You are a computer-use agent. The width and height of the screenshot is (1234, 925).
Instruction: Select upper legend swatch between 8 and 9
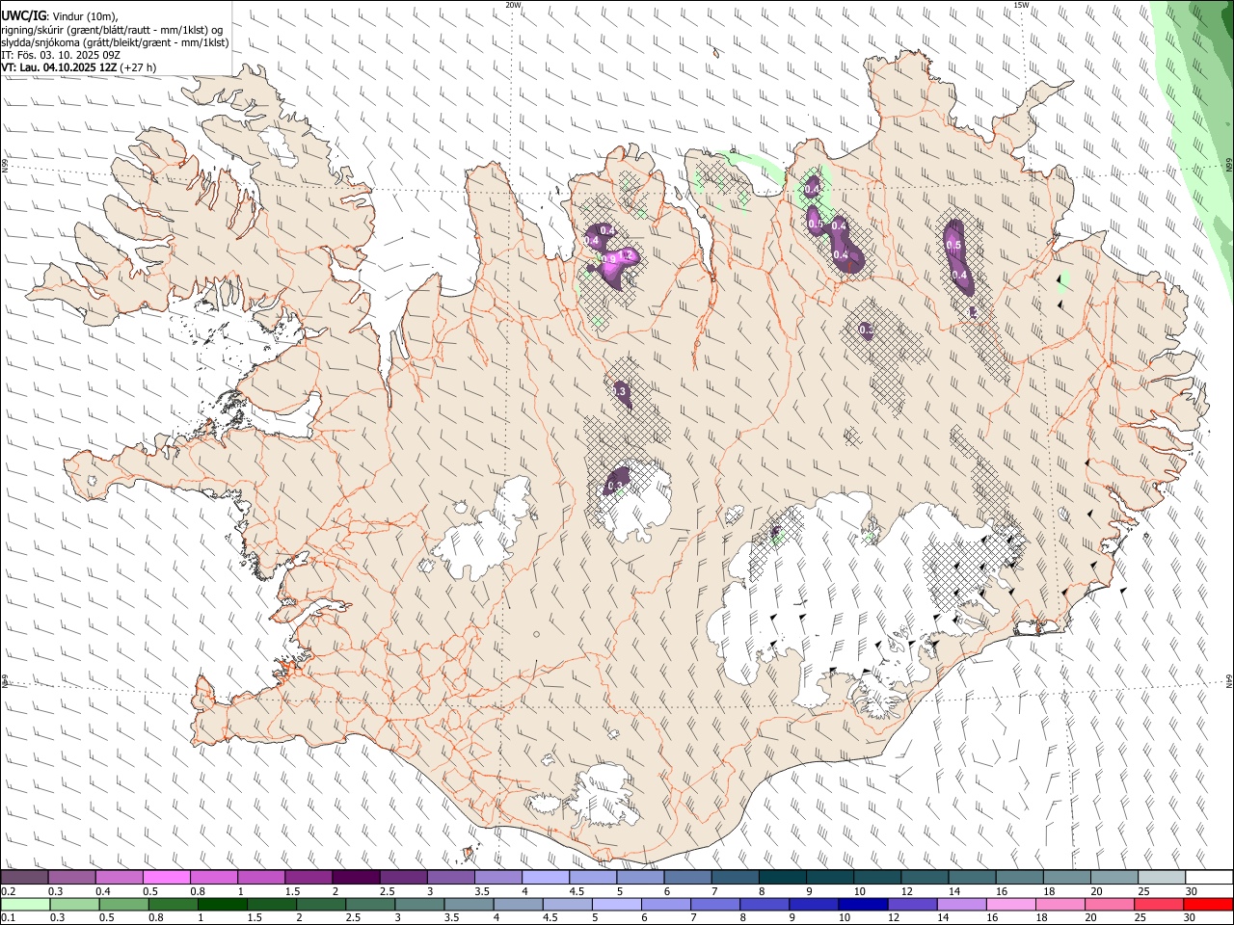782,877
